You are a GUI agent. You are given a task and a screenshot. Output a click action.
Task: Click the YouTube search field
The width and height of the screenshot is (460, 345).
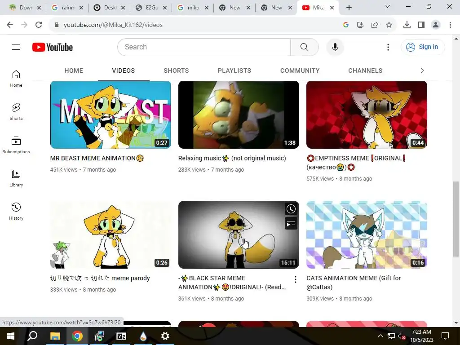(x=204, y=47)
